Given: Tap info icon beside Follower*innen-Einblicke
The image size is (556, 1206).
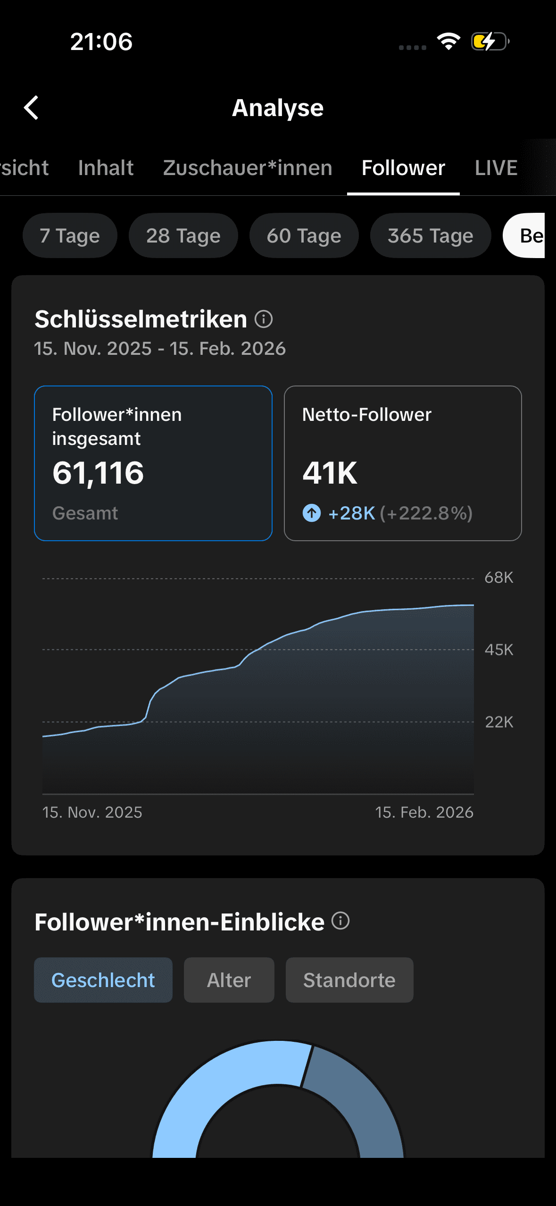Looking at the screenshot, I should coord(340,921).
